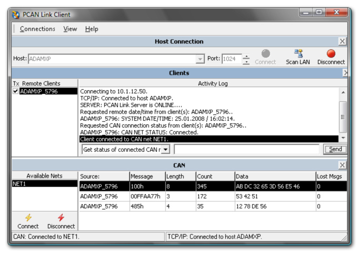Click the Data column header
Image resolution: width=359 pixels, height=253 pixels.
[275, 176]
